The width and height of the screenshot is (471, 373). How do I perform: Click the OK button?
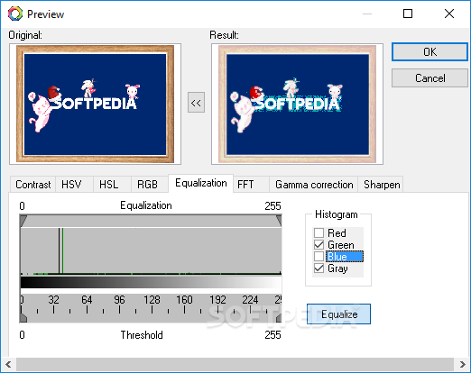point(429,52)
